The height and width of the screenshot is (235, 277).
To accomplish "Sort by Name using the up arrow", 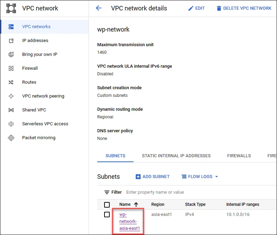I will coord(136,204).
